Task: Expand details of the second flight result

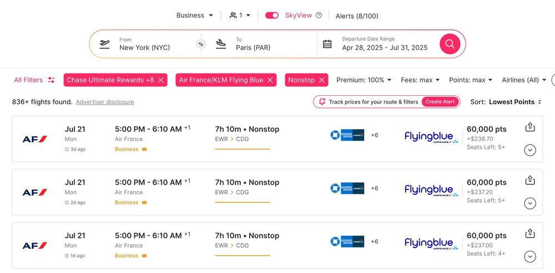Action: tap(530, 203)
